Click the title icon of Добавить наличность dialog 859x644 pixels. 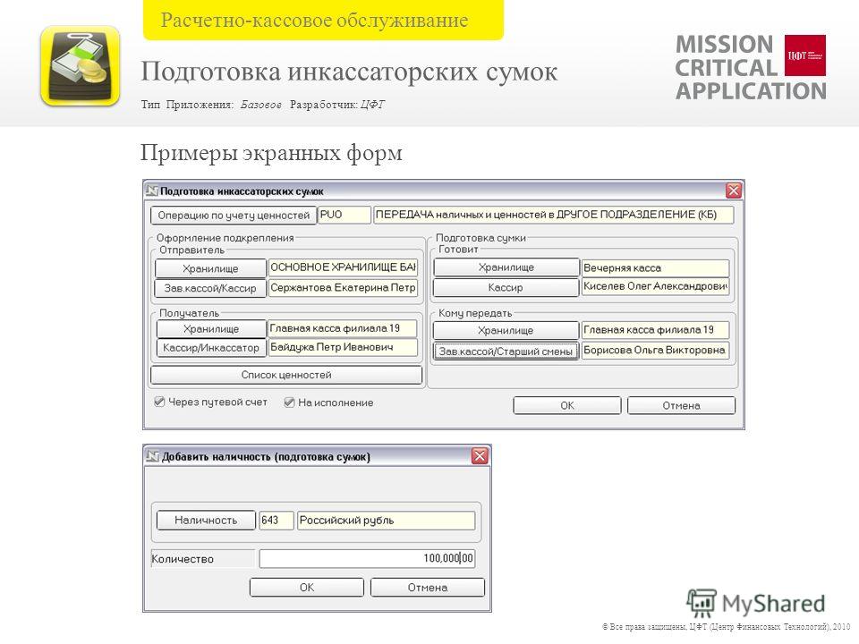pyautogui.click(x=152, y=456)
